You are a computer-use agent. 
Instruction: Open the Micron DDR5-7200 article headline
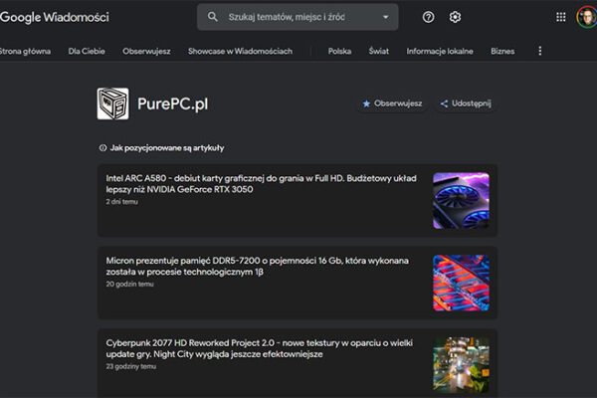(258, 266)
